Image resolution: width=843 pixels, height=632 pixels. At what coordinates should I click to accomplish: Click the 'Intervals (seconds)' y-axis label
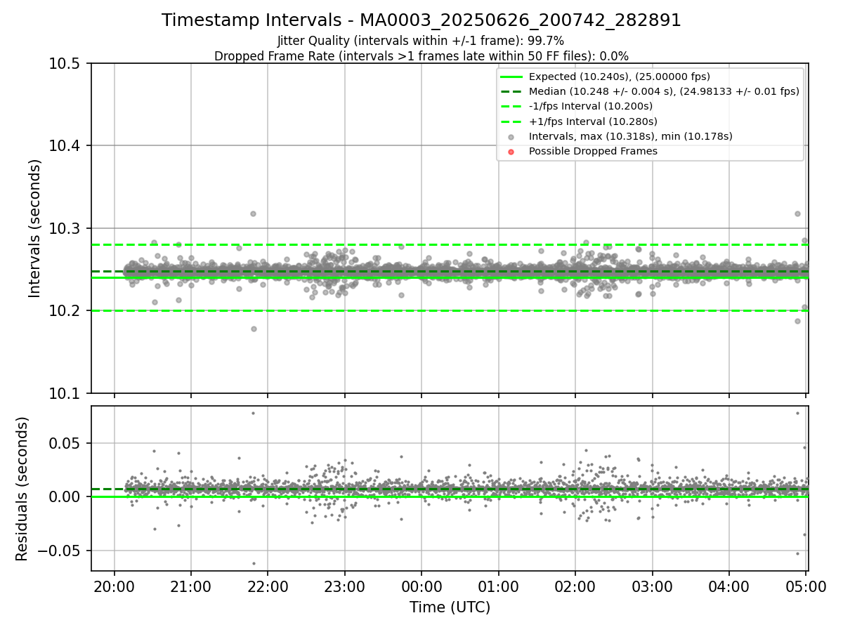35,228
